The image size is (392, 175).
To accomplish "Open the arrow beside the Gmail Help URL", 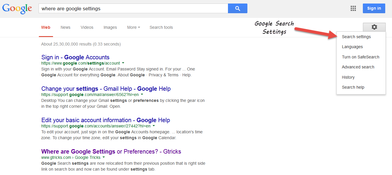I will pos(142,95).
